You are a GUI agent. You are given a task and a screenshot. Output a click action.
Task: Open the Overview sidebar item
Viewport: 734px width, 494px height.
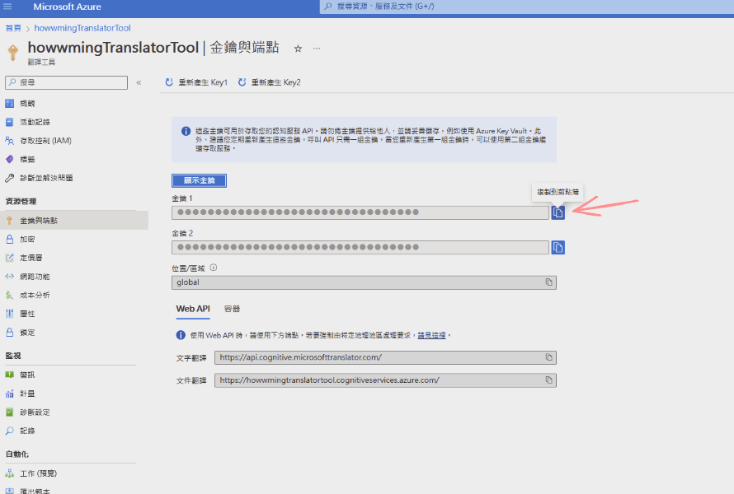27,103
